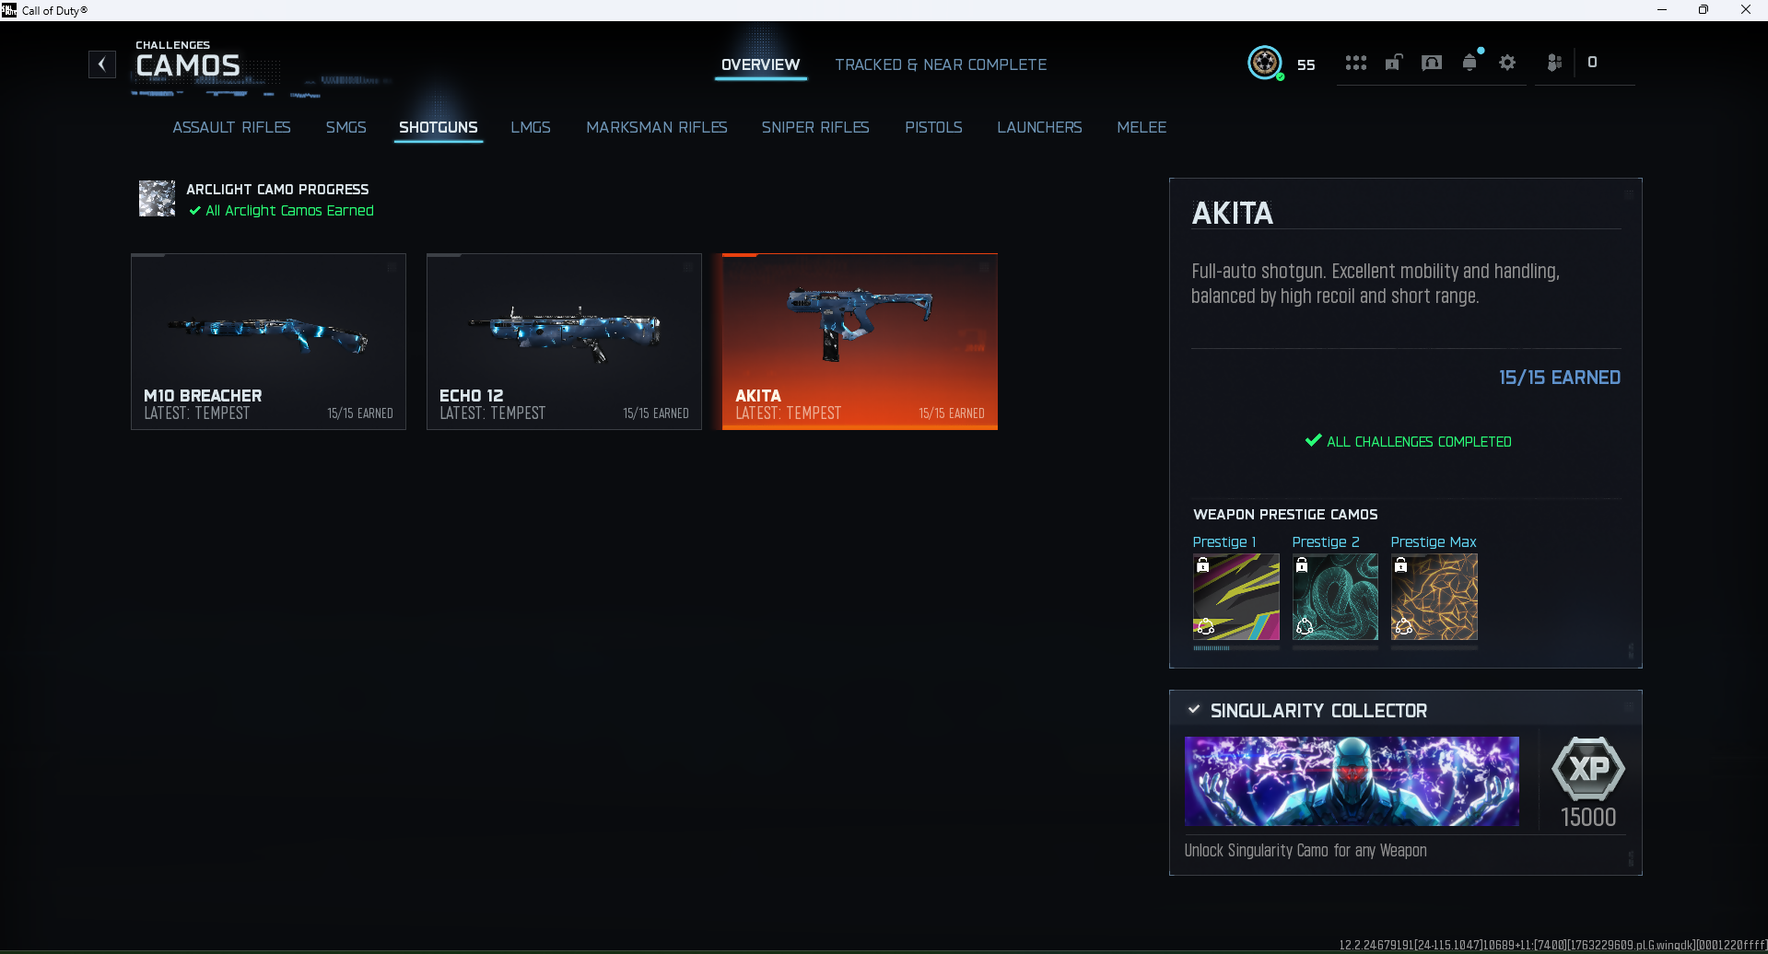
Task: Open the player rank emblem profile
Action: tap(1264, 63)
